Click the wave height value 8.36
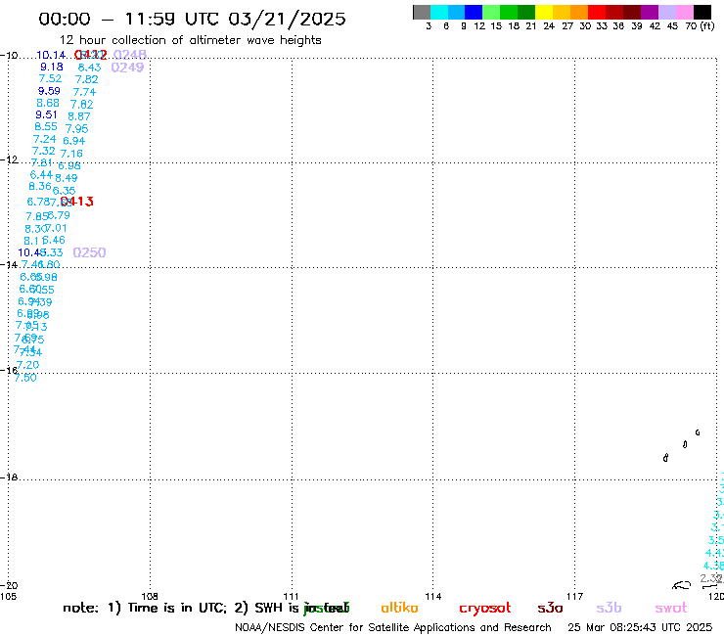 [40, 186]
